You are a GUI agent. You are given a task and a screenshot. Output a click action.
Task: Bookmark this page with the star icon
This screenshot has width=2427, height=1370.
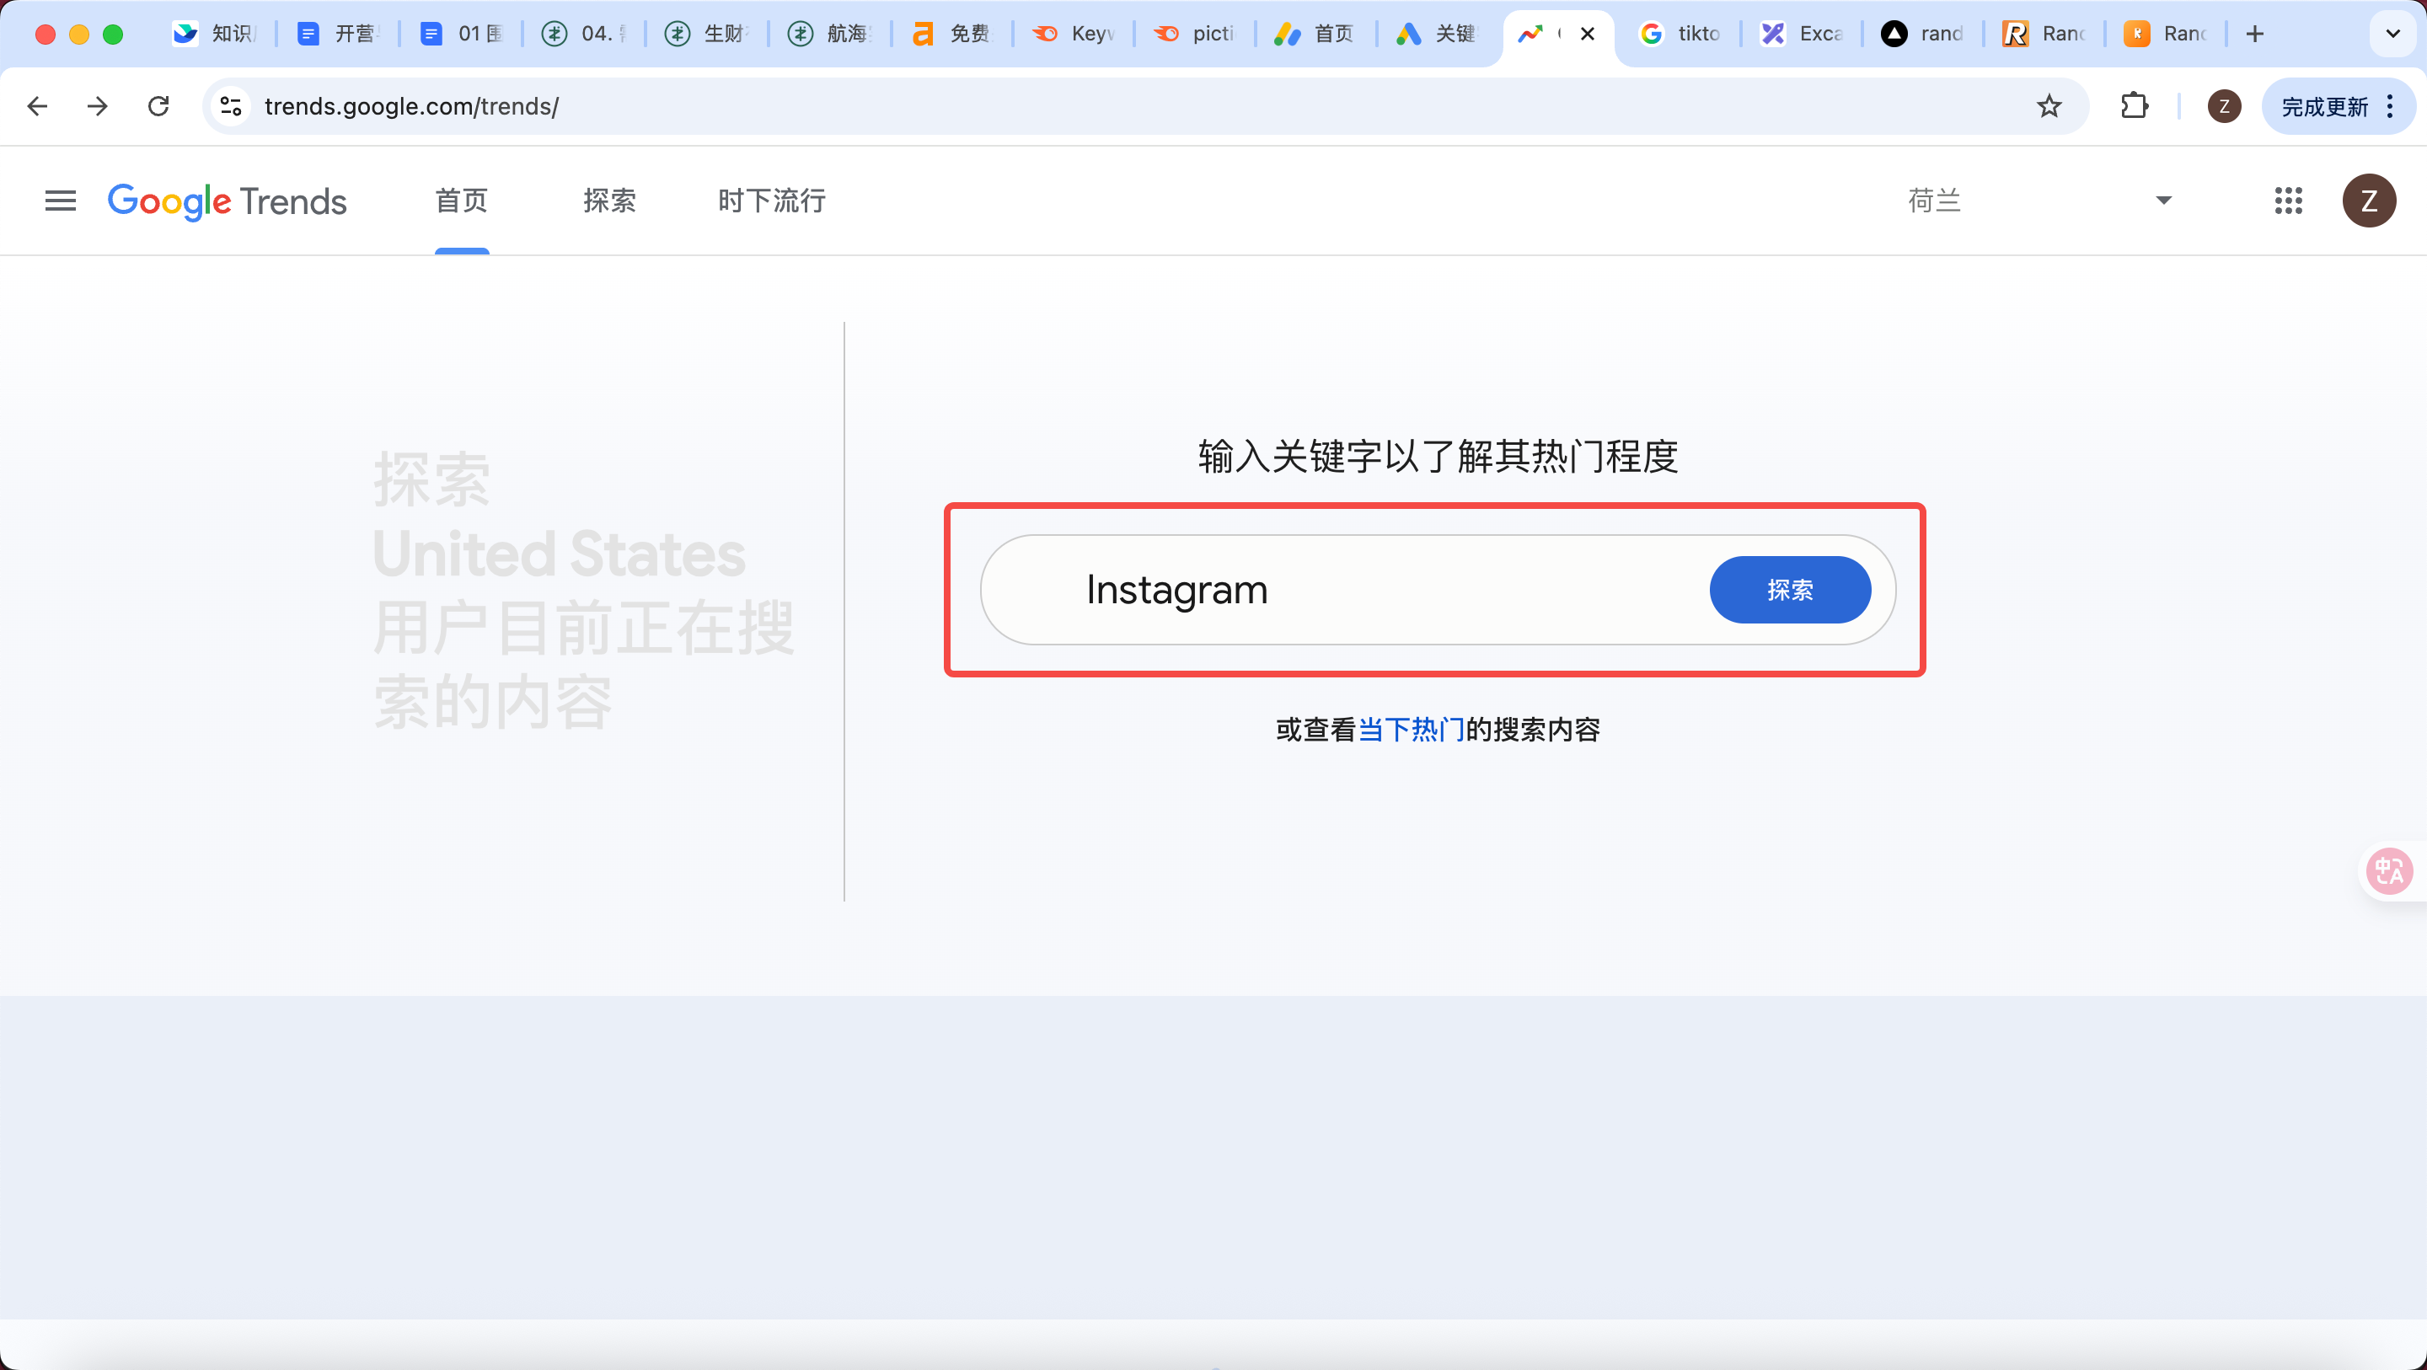pyautogui.click(x=2049, y=106)
